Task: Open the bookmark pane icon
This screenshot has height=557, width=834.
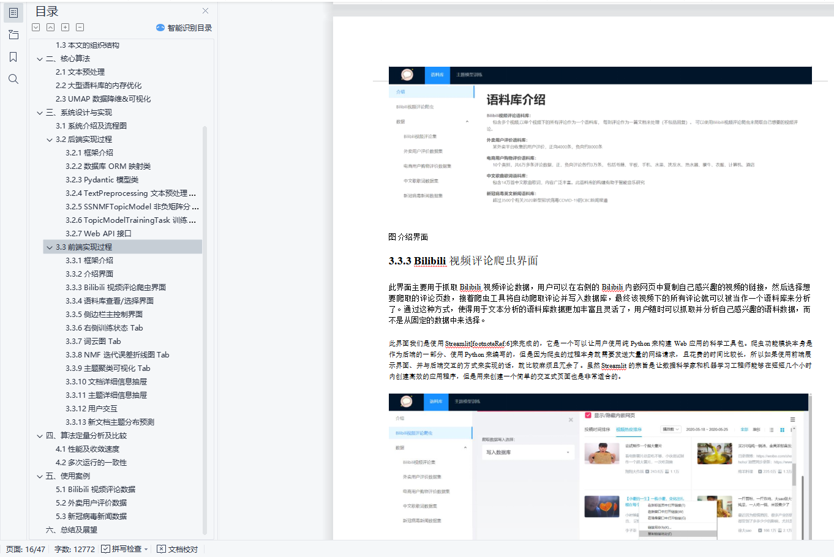Action: [x=13, y=57]
